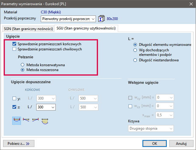Image resolution: width=196 pixels, height=150 pixels.
Task: Uncheck Sprawdzenie przemieszczeń końcowych
Action: pos(14,44)
